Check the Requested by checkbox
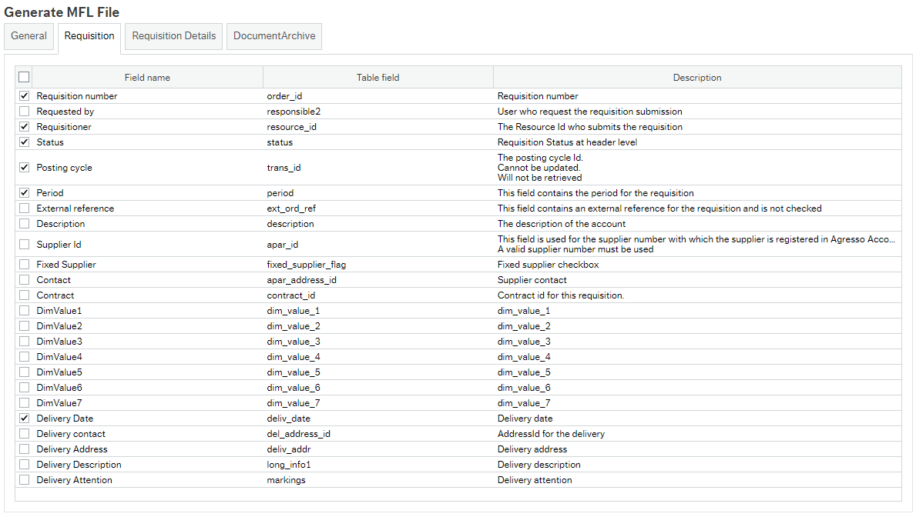The image size is (916, 517). coord(24,111)
